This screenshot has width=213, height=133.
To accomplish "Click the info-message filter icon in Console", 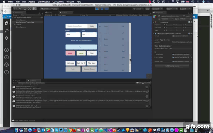I will (x=138, y=83).
